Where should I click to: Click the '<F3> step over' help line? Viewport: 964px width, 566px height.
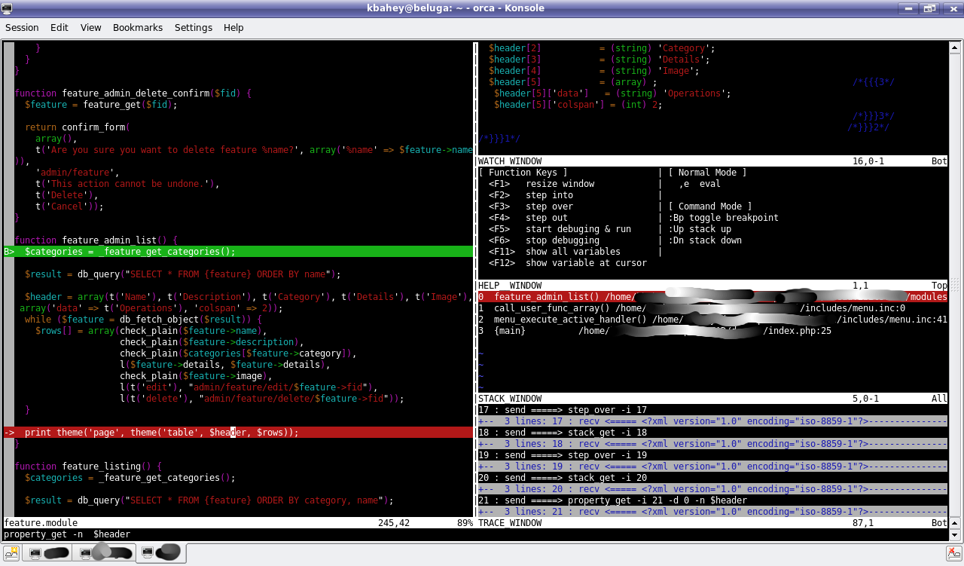coord(531,207)
